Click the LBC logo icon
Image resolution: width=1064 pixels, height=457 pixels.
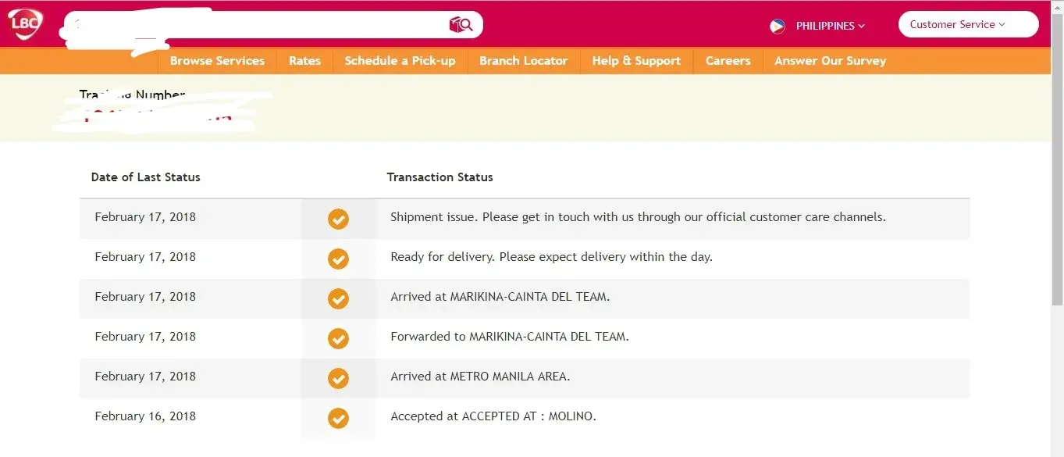pyautogui.click(x=24, y=24)
